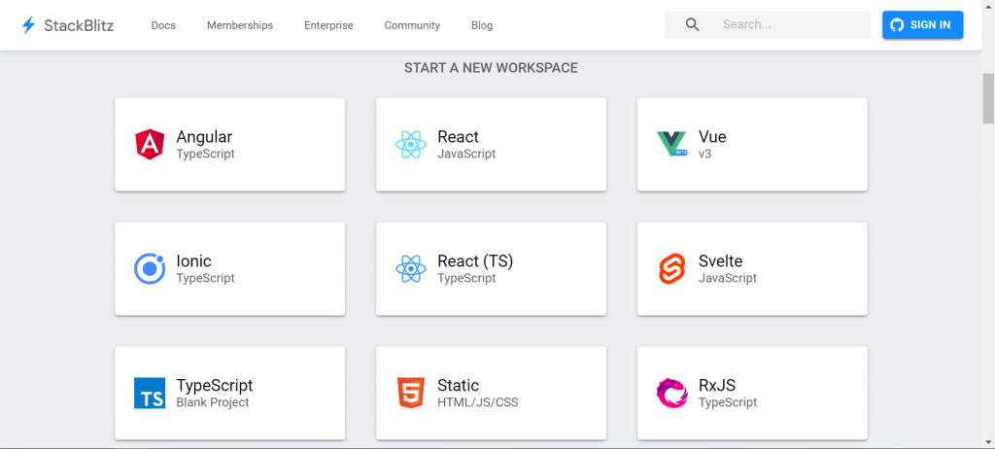This screenshot has height=449, width=995.
Task: Sign in with GitHub button
Action: click(x=923, y=24)
